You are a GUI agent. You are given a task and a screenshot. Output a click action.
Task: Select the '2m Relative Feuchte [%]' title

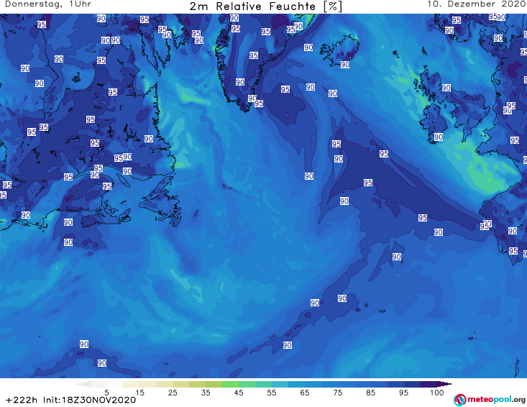pos(266,6)
